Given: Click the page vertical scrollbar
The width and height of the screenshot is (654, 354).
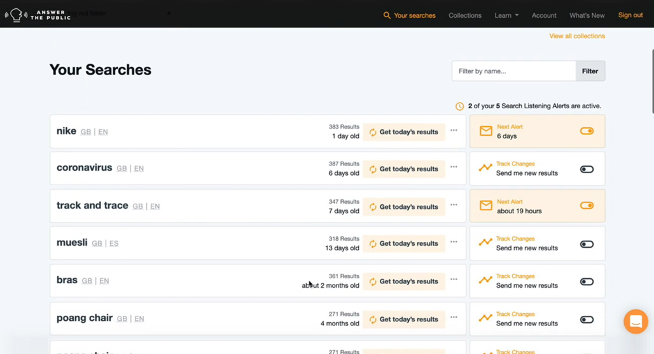Looking at the screenshot, I should [x=652, y=81].
